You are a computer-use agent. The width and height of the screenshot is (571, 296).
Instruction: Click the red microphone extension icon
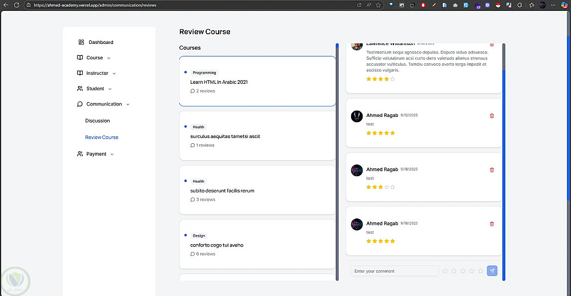423,5
